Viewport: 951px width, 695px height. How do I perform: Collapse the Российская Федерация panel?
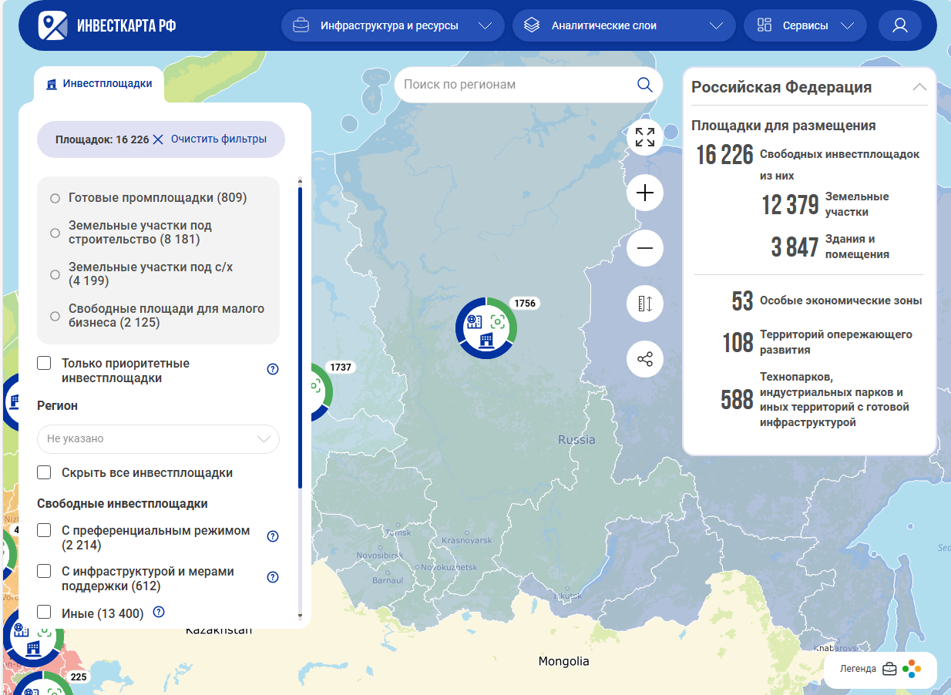tap(919, 87)
